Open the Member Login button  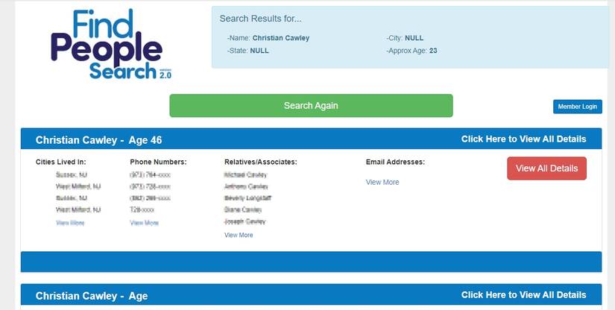pos(577,107)
